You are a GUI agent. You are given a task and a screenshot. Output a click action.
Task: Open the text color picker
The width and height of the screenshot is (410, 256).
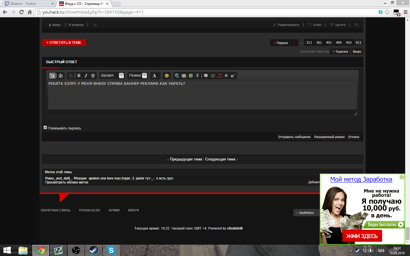(155, 76)
